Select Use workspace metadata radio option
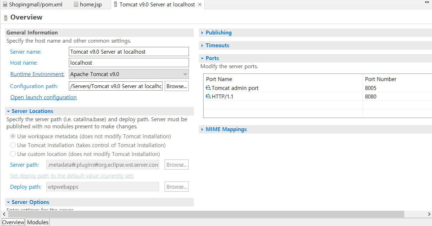 13,136
